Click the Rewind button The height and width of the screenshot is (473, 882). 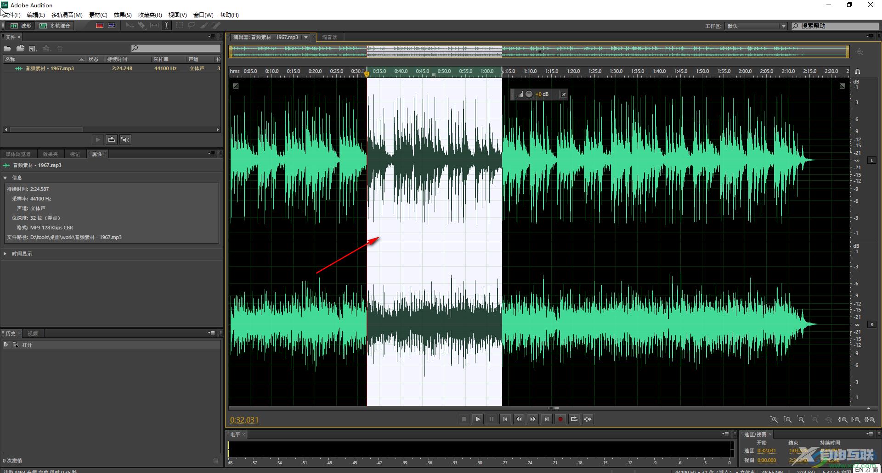click(x=519, y=419)
